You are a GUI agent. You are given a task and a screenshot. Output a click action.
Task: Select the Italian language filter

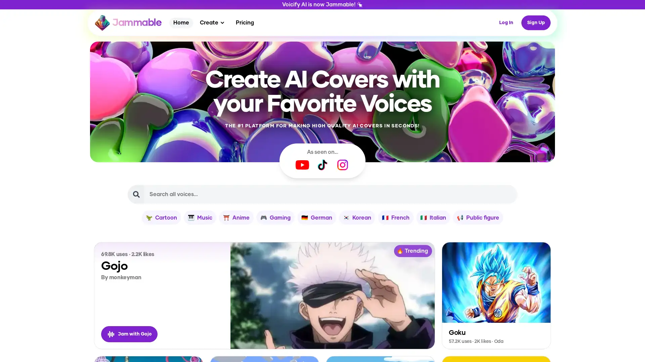coord(433,218)
